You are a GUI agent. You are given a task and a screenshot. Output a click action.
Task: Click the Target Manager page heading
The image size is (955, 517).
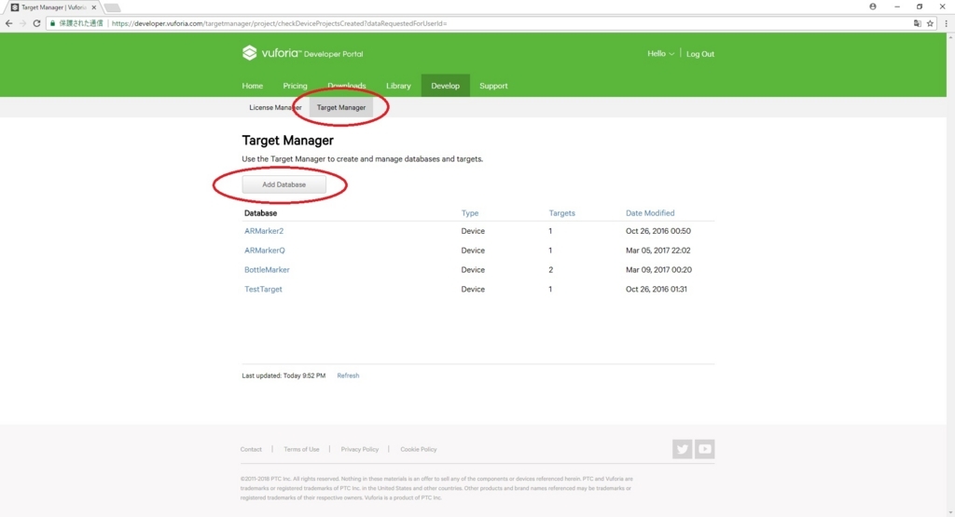287,141
